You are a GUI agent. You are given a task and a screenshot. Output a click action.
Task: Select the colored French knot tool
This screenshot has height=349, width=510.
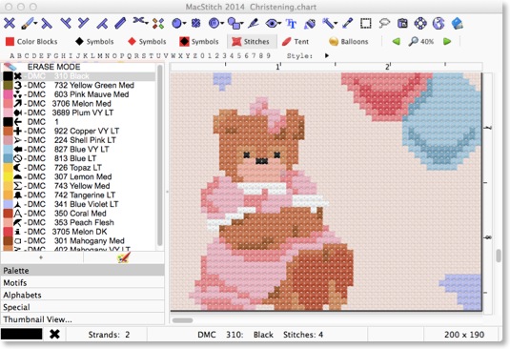(158, 24)
